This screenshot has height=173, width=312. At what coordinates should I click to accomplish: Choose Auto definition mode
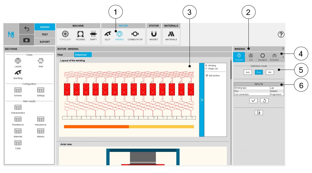pyautogui.click(x=248, y=72)
